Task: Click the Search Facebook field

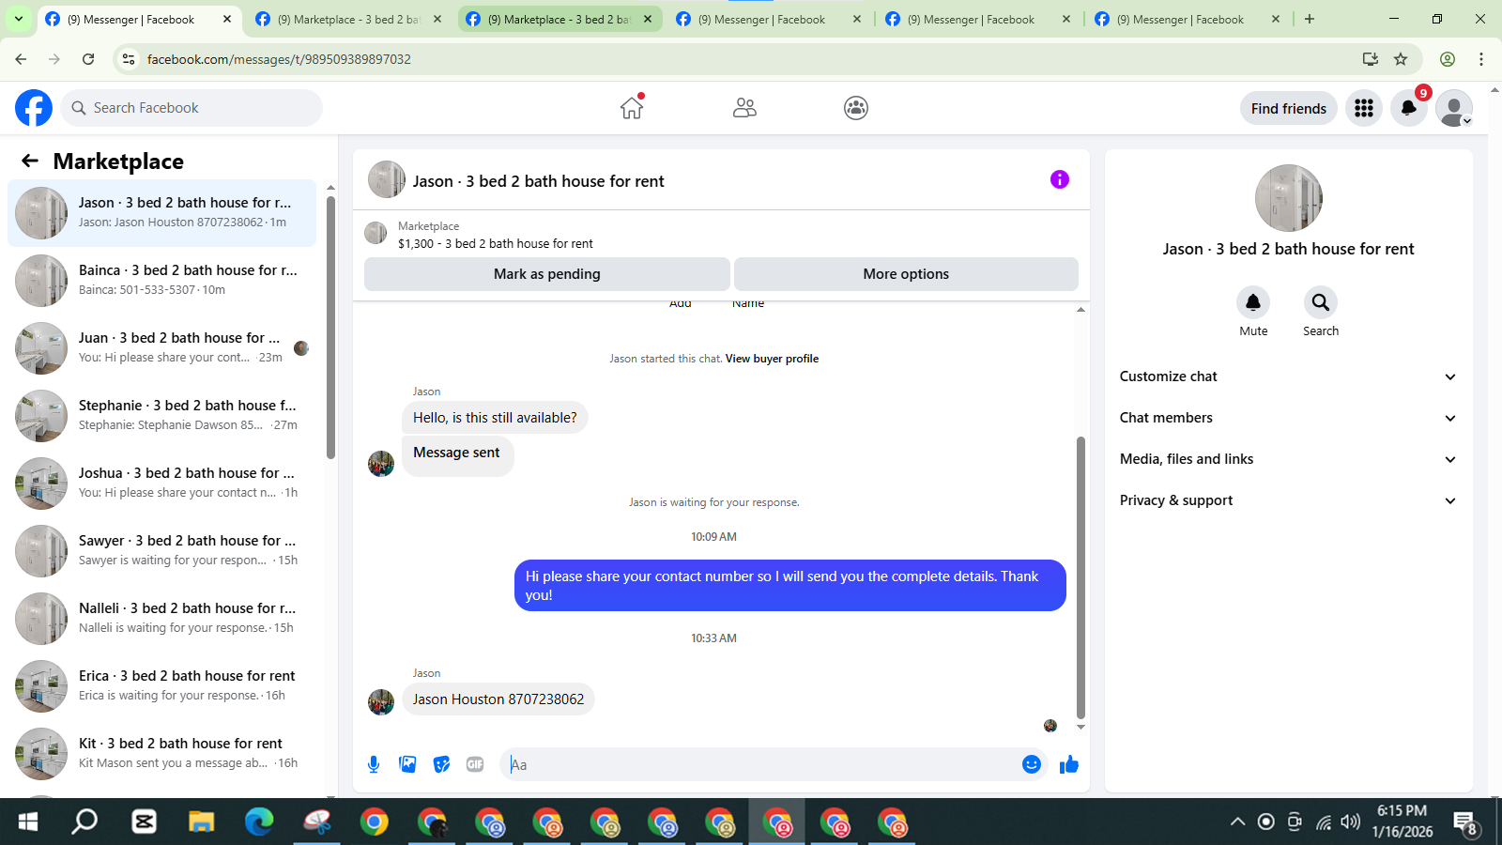Action: click(x=192, y=108)
